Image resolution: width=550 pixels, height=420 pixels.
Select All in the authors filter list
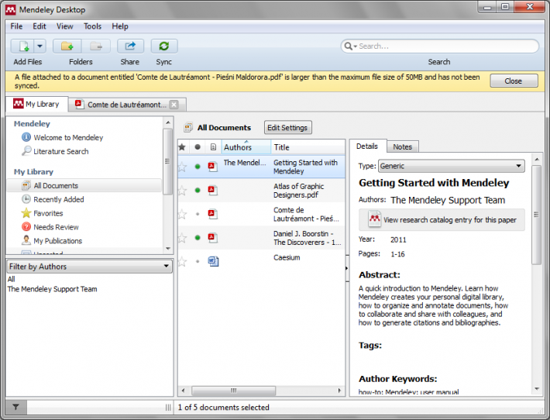11,279
